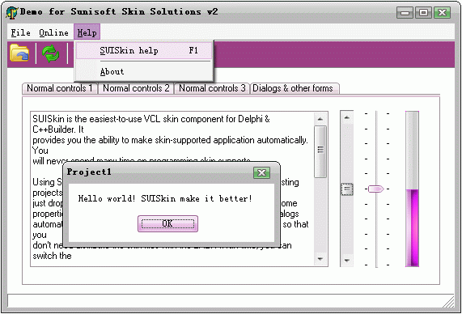Select About in the Help menu
This screenshot has width=462, height=314.
[144, 72]
